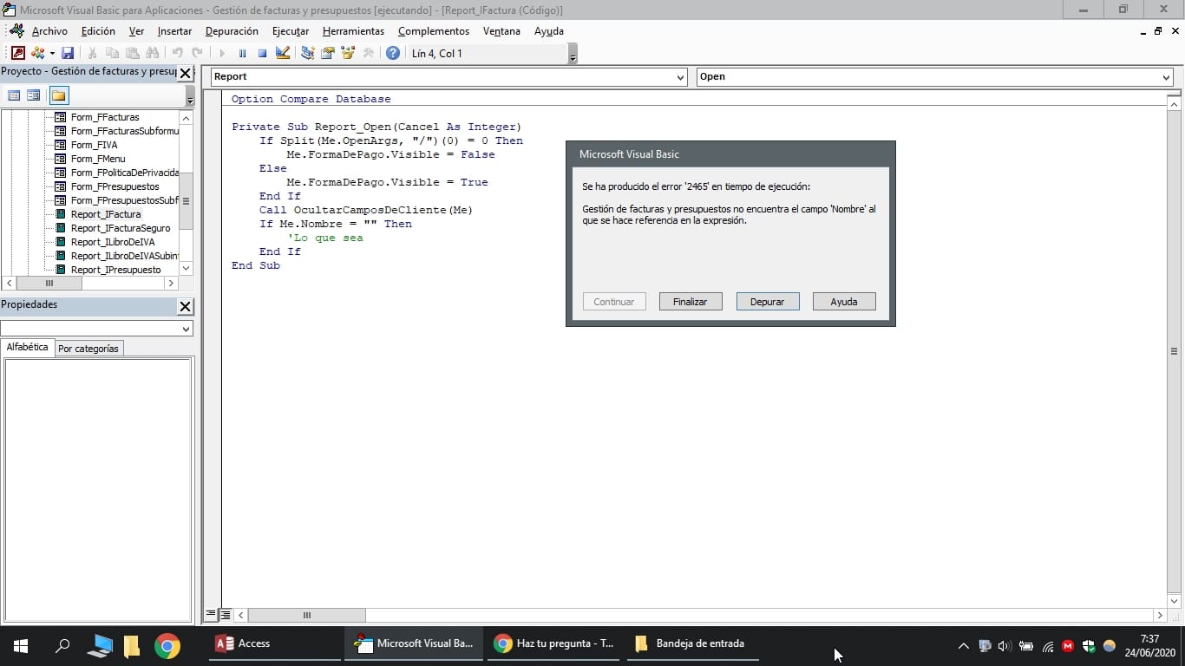The image size is (1185, 666).
Task: Open the Ver menu
Action: [136, 31]
